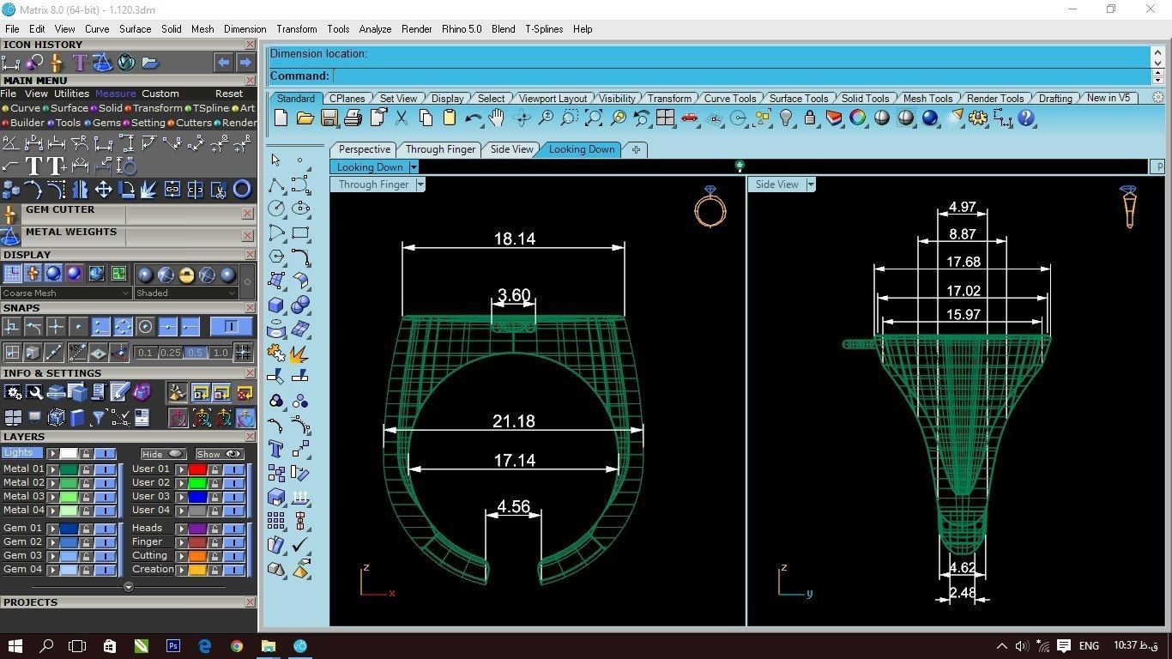The image size is (1172, 659).
Task: Toggle the 0.5 grid snap spacing
Action: click(196, 353)
